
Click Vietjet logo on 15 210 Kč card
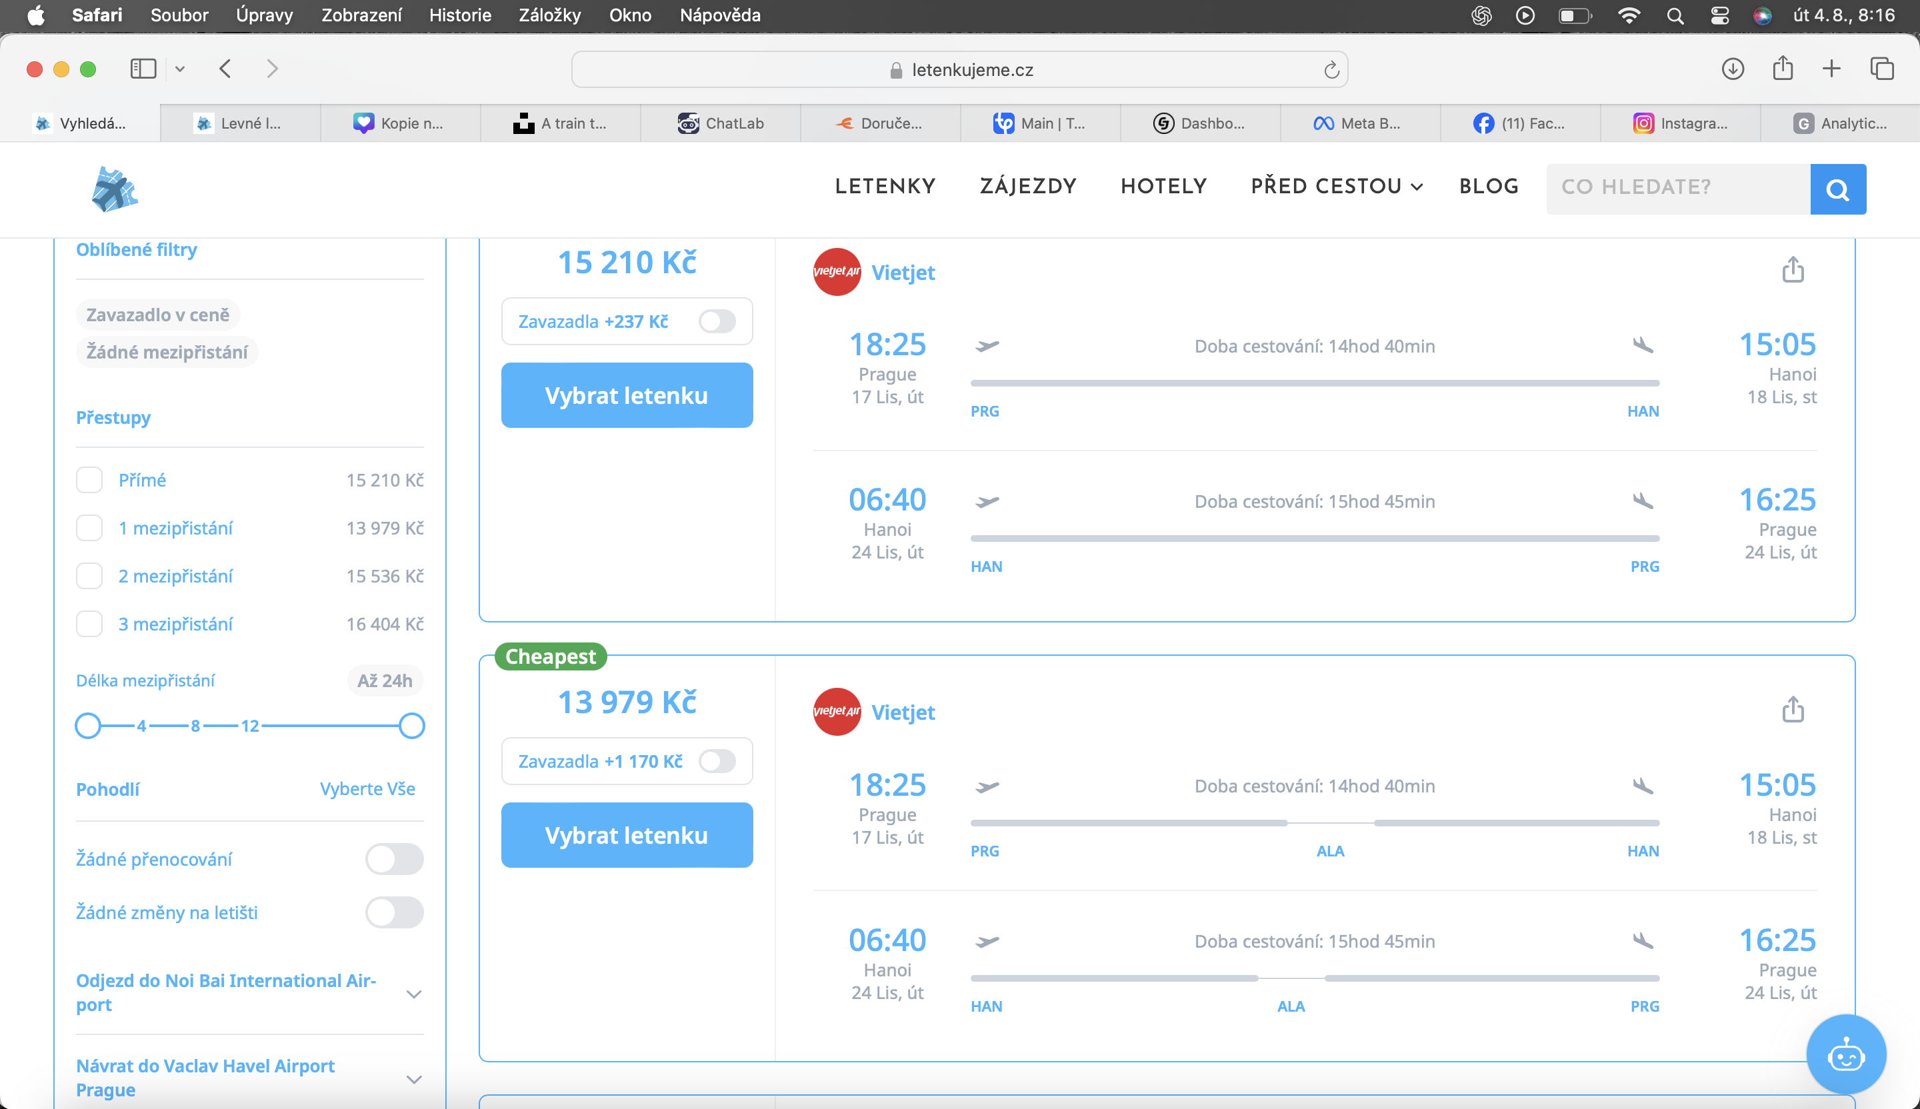coord(837,272)
